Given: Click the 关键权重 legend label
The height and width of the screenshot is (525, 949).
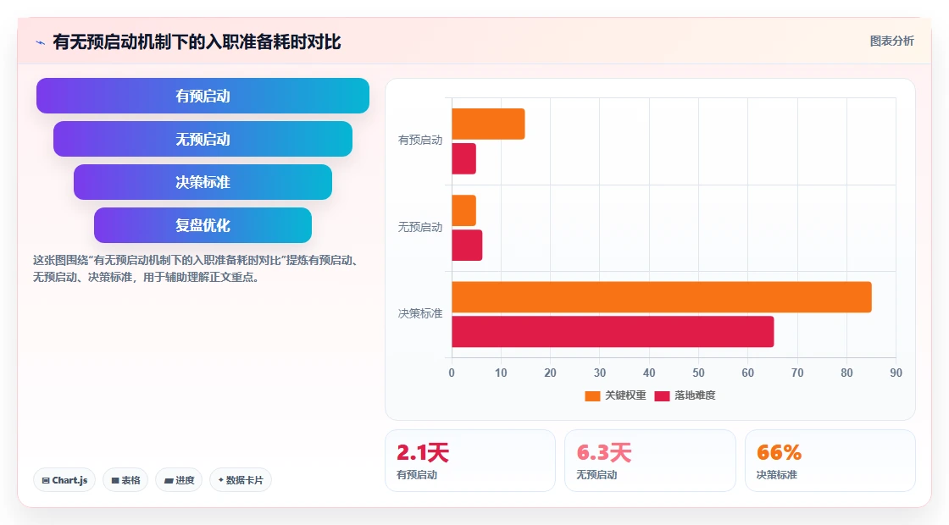Looking at the screenshot, I should tap(626, 395).
